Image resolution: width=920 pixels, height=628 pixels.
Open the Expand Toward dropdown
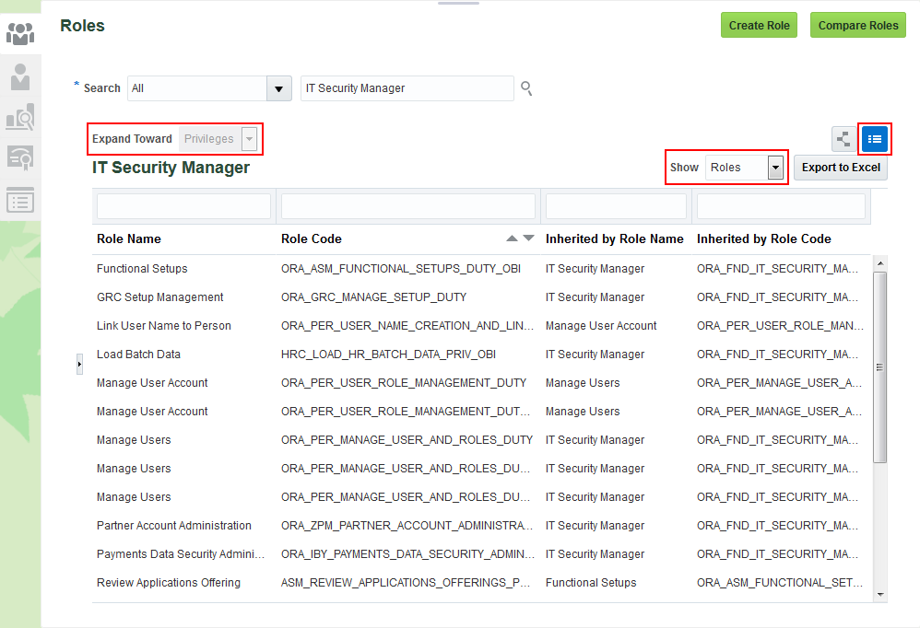(x=249, y=139)
